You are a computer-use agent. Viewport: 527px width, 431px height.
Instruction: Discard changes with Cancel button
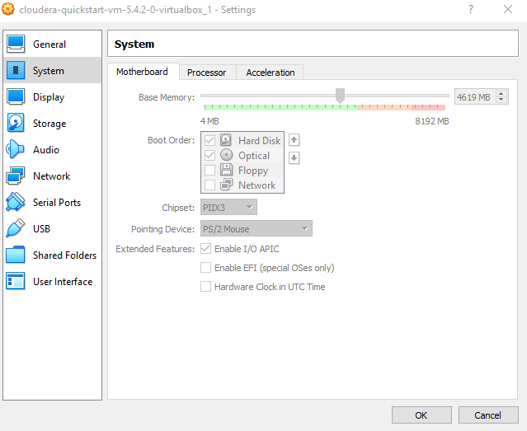(x=488, y=415)
